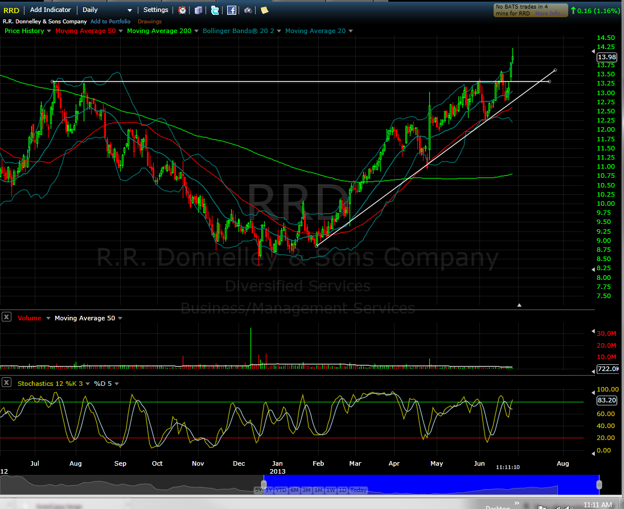Select the rising trendline upper endpoint
This screenshot has width=624, height=509.
(x=555, y=71)
